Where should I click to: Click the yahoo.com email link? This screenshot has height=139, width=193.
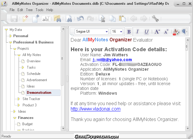[x=112, y=60]
